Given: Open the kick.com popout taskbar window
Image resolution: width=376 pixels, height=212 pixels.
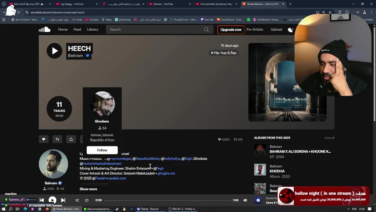Looking at the screenshot, I should click(97, 209).
